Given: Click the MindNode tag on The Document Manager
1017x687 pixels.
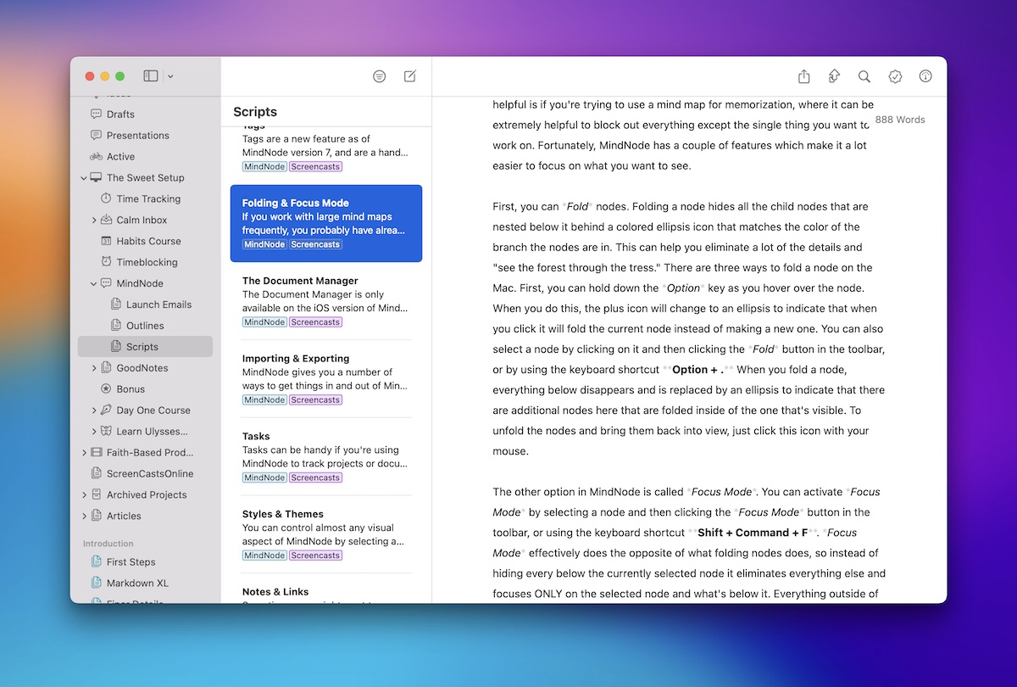Looking at the screenshot, I should pos(264,322).
